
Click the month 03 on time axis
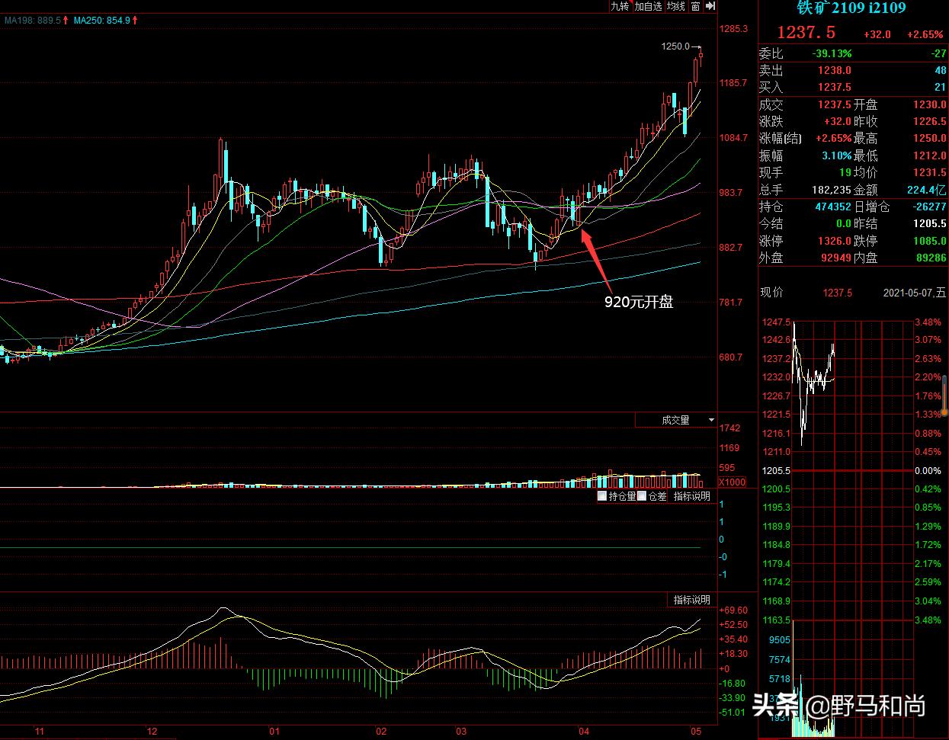click(x=461, y=732)
